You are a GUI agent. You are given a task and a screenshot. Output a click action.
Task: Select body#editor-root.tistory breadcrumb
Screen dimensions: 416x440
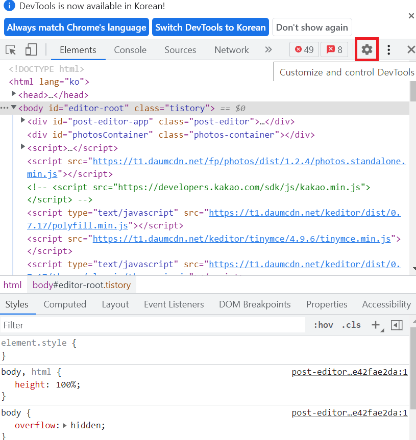point(82,285)
